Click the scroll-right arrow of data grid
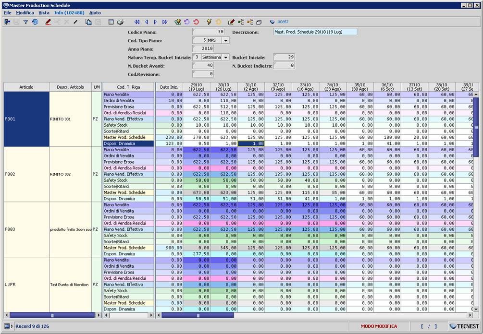Screen dimensions: 483x334 [470, 315]
